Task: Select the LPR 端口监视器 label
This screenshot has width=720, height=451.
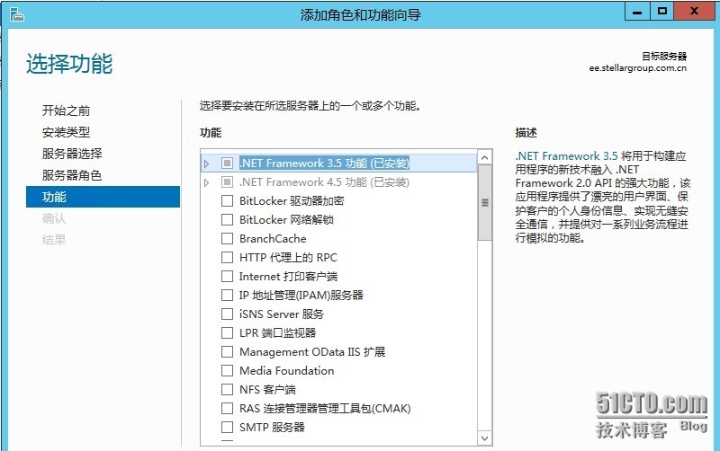Action: [278, 332]
